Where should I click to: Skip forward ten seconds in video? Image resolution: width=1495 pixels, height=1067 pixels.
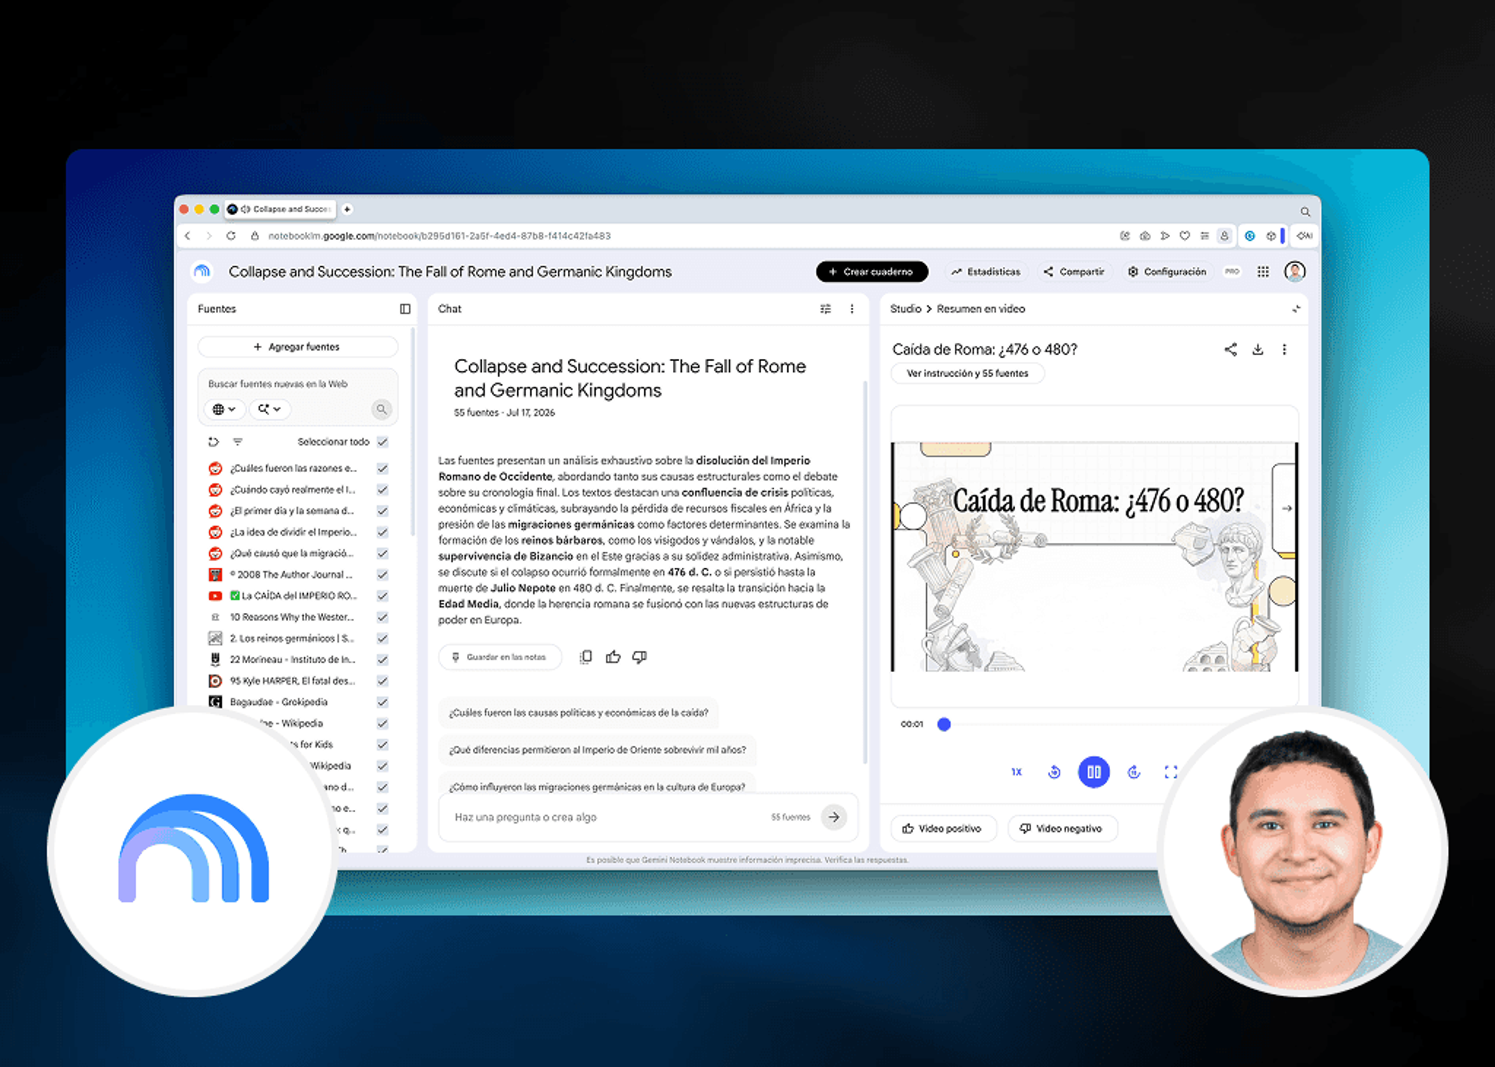point(1134,772)
